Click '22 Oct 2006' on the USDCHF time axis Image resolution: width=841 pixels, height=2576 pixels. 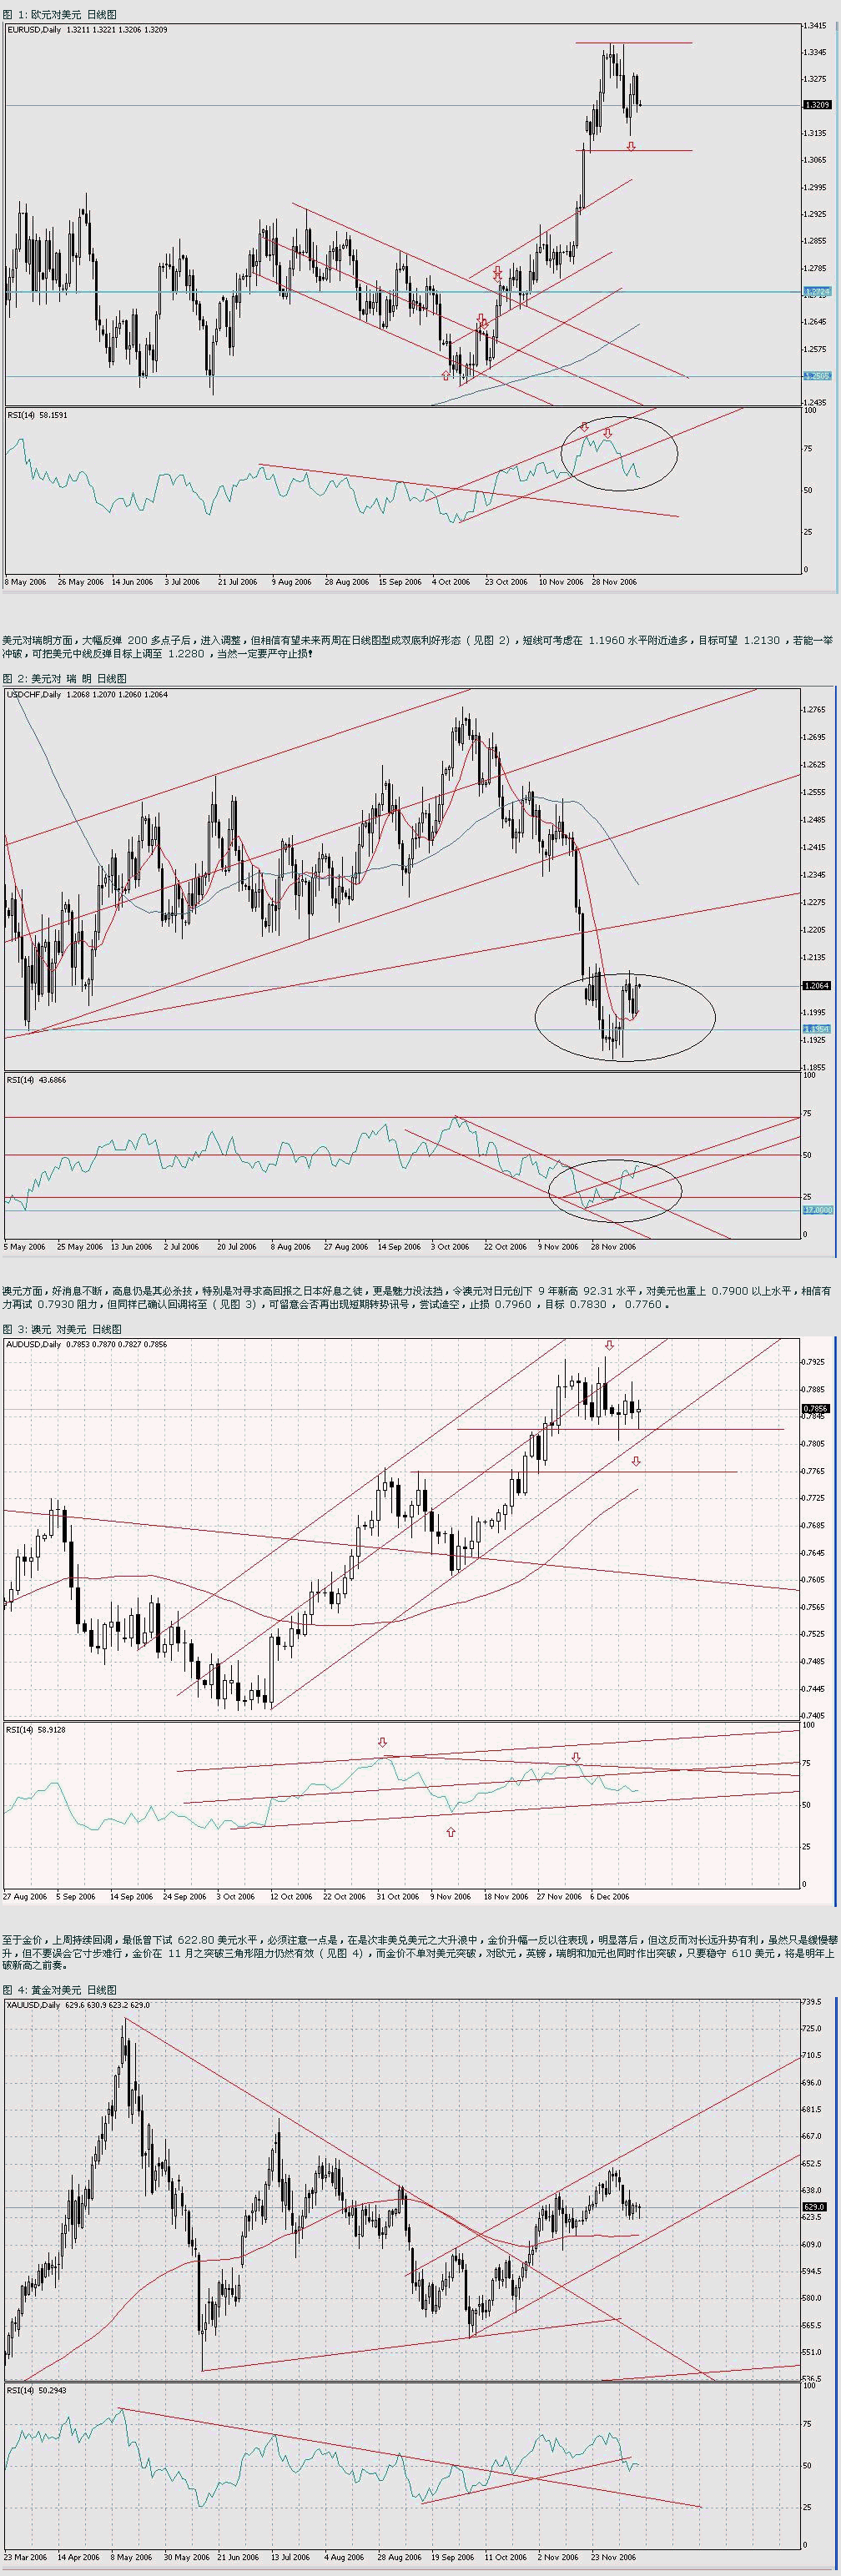point(505,1246)
